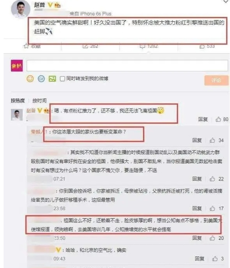Reply to the comment posted at 07:21
The image size is (230, 268).
click(197, 179)
